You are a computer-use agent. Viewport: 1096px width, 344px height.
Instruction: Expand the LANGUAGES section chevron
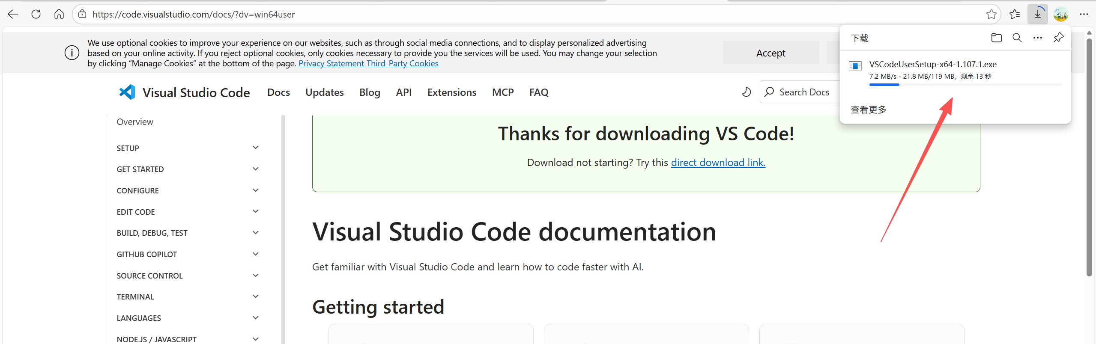point(256,318)
